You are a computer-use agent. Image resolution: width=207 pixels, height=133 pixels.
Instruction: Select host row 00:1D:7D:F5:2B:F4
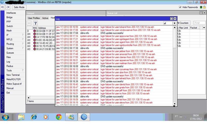click(41, 46)
